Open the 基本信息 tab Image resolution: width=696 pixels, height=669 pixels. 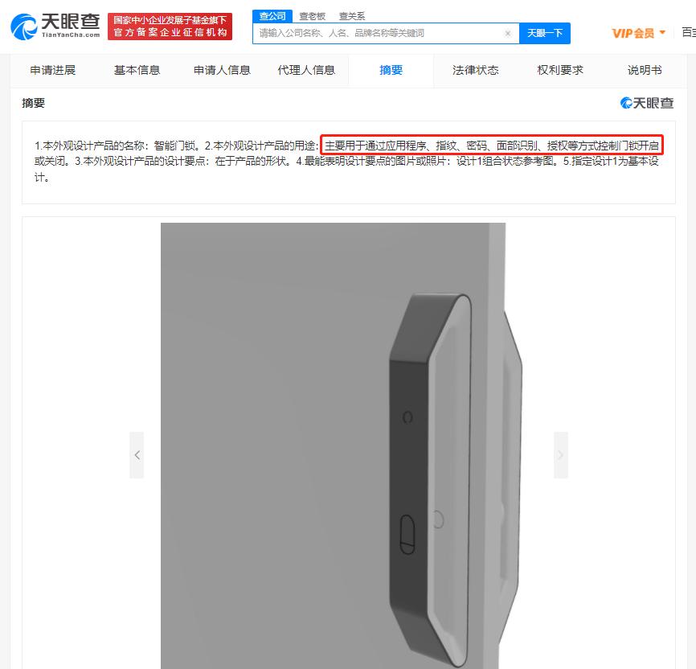tap(137, 70)
